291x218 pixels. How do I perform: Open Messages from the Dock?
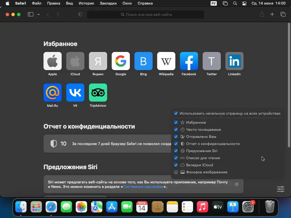click(x=66, y=207)
